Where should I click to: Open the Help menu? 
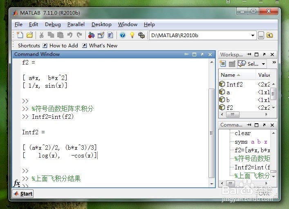pyautogui.click(x=149, y=24)
